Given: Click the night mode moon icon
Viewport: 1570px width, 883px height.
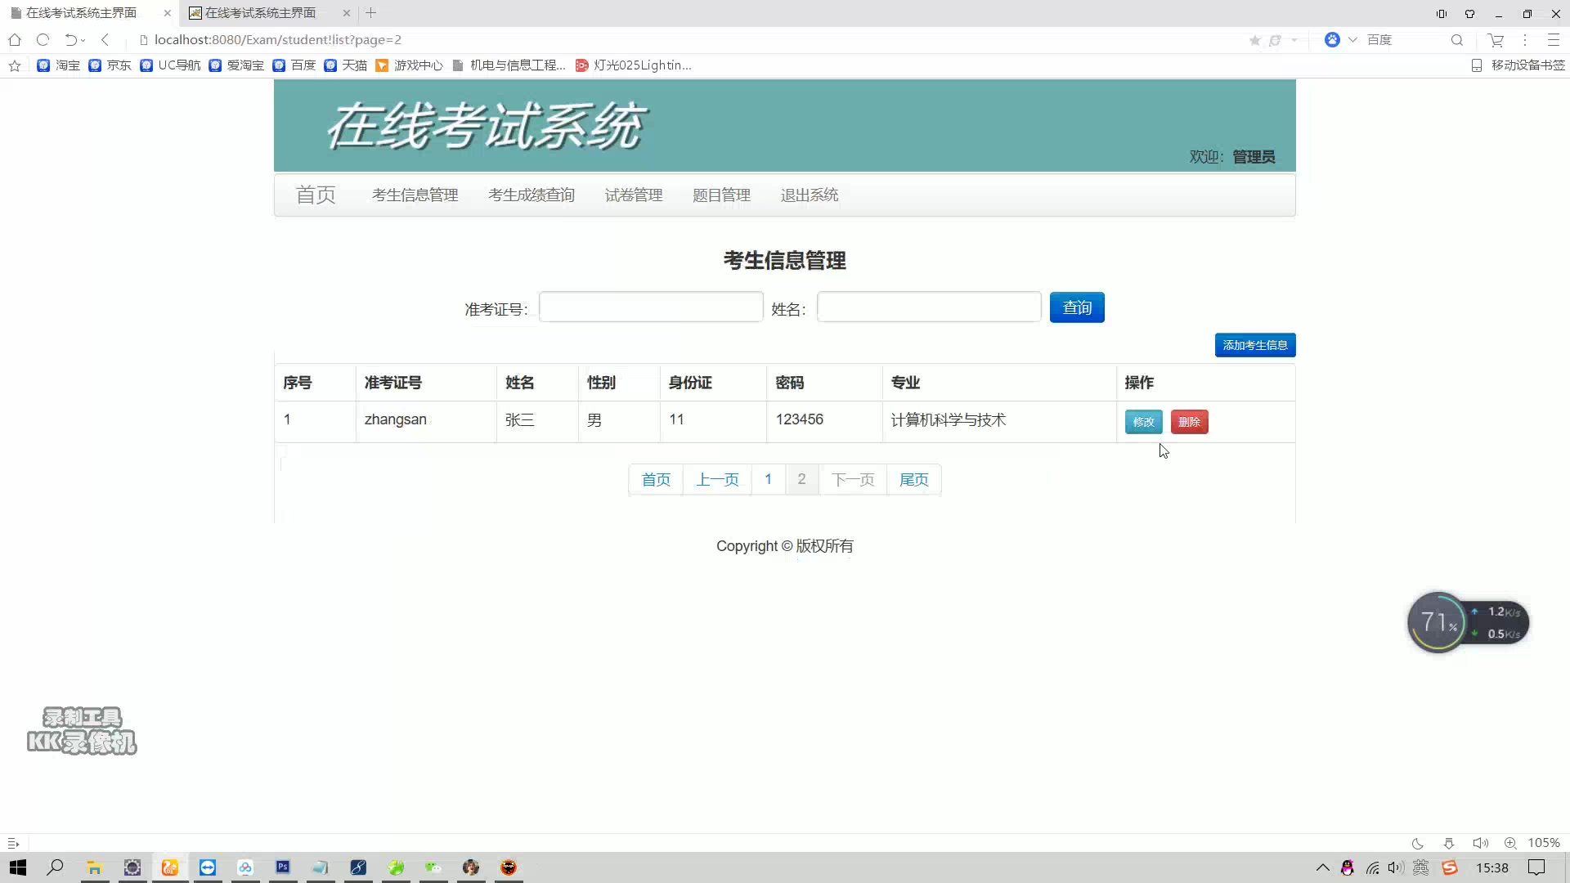Looking at the screenshot, I should coord(1418,843).
